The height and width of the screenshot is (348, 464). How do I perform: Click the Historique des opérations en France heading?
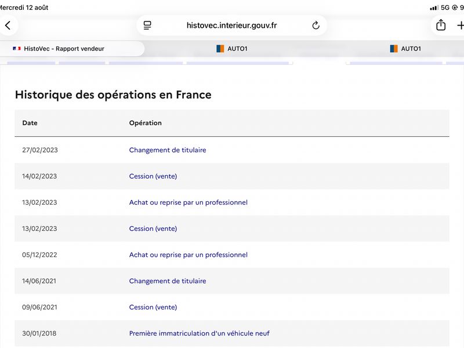[113, 95]
